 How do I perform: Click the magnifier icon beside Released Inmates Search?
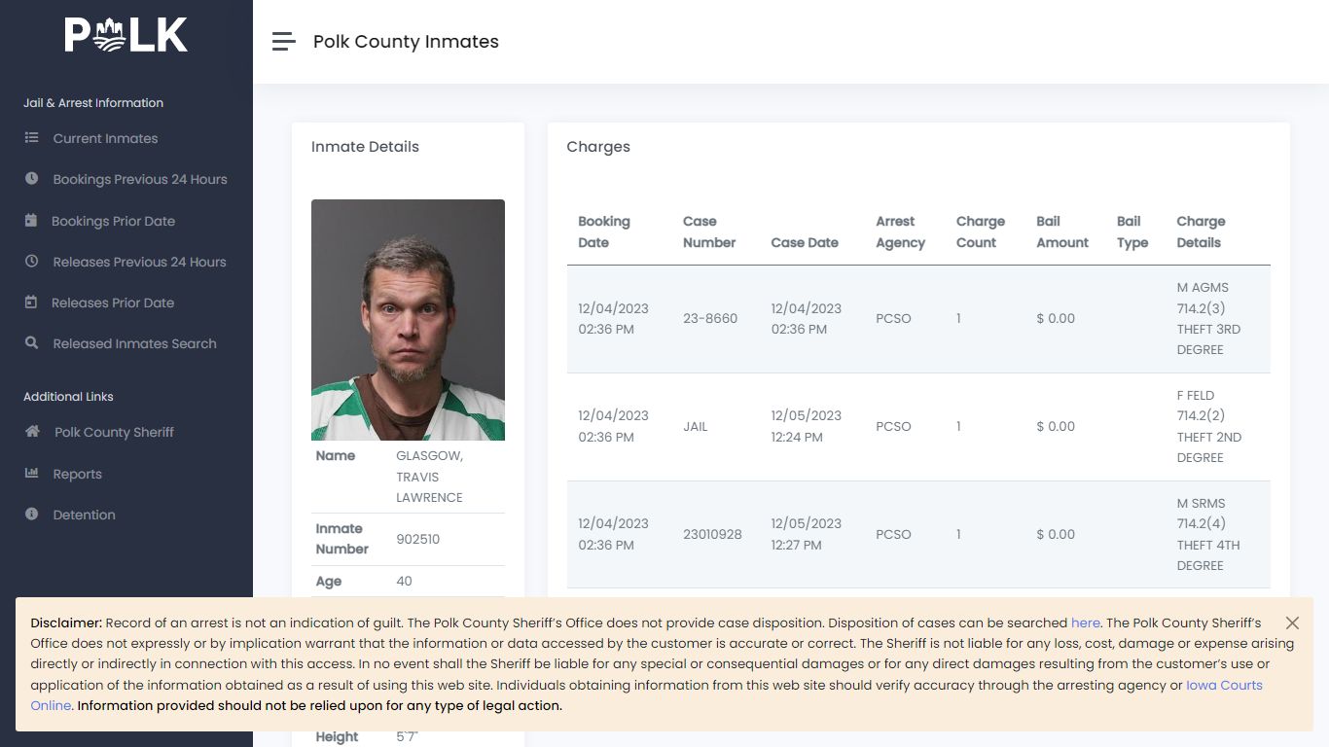pyautogui.click(x=32, y=343)
